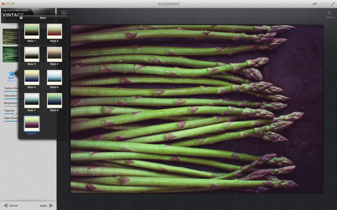Open the compare image icon above the photo

pyautogui.click(x=64, y=13)
